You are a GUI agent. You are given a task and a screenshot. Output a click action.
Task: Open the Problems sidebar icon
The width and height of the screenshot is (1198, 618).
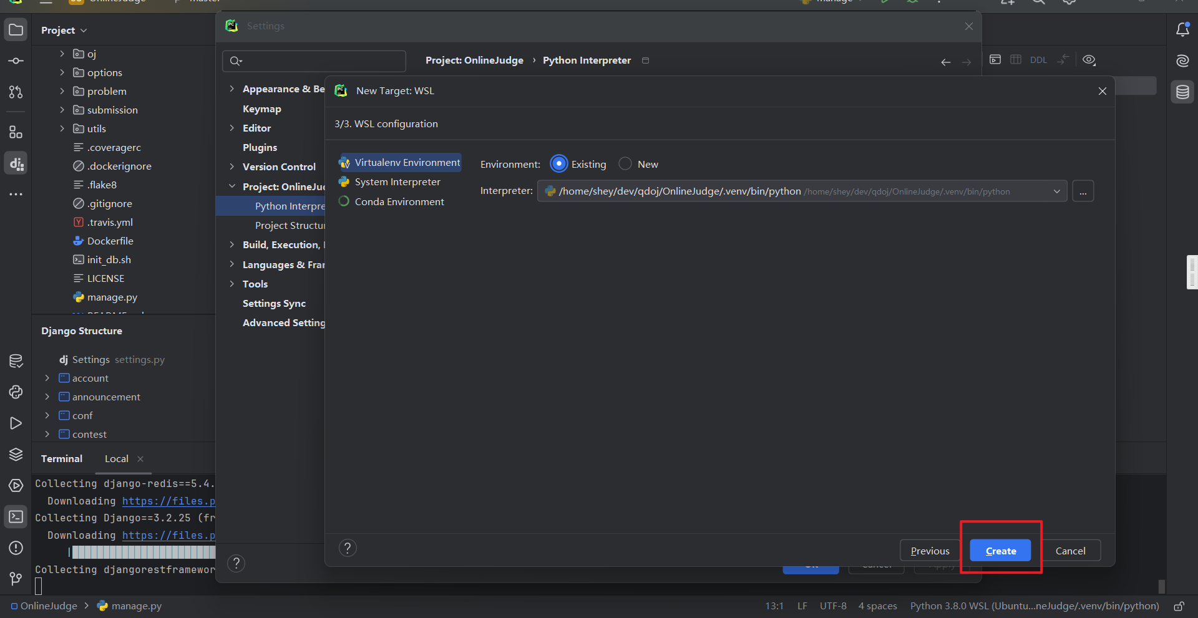pyautogui.click(x=16, y=548)
